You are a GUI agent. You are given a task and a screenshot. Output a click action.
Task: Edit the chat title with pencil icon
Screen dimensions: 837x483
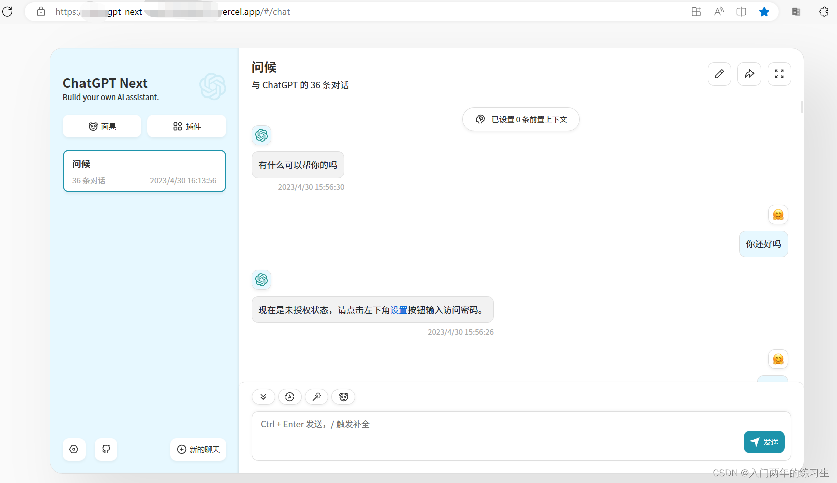(719, 74)
